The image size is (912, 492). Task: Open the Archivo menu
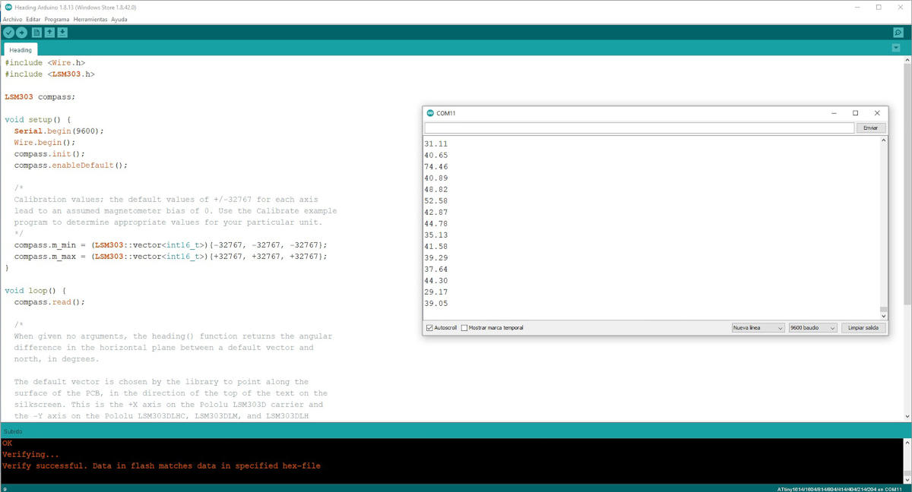click(x=13, y=19)
